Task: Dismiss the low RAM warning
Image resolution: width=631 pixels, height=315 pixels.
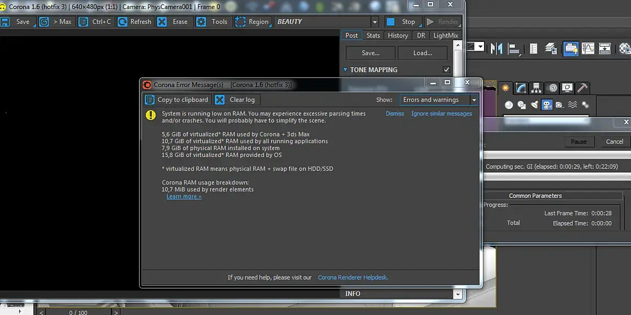Action: 395,114
